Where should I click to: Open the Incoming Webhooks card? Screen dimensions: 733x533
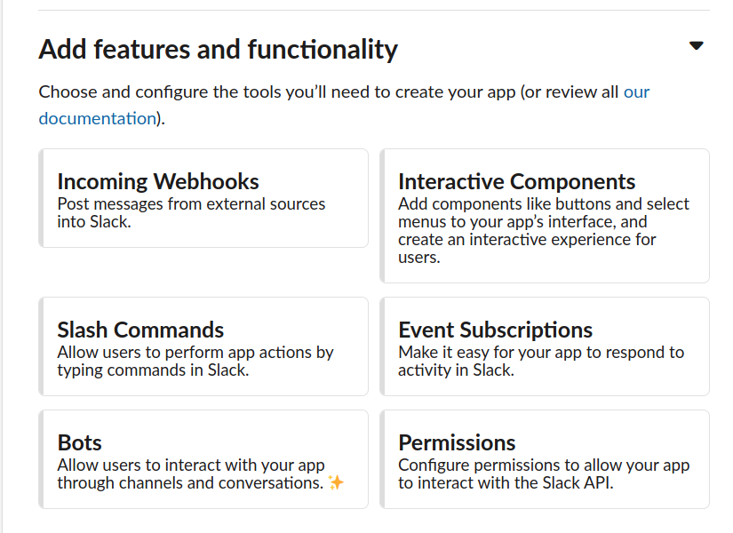[203, 198]
